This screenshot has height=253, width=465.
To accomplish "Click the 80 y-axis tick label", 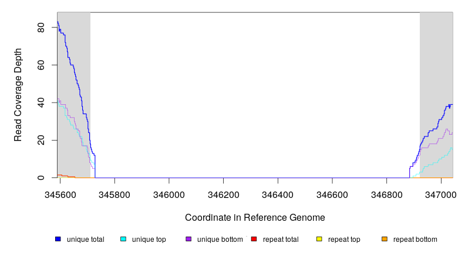I will [41, 28].
